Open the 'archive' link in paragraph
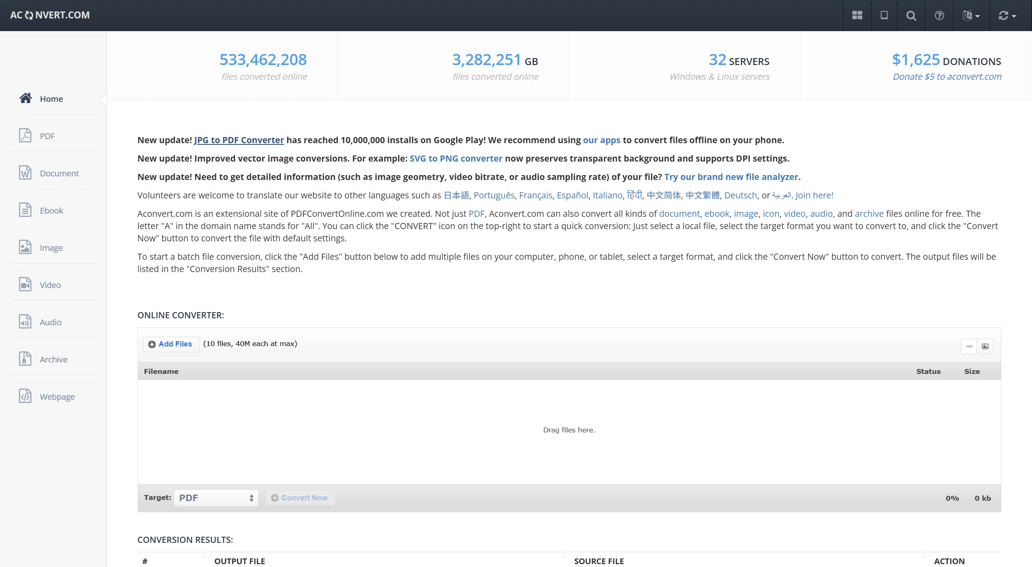The image size is (1032, 567). 869,214
